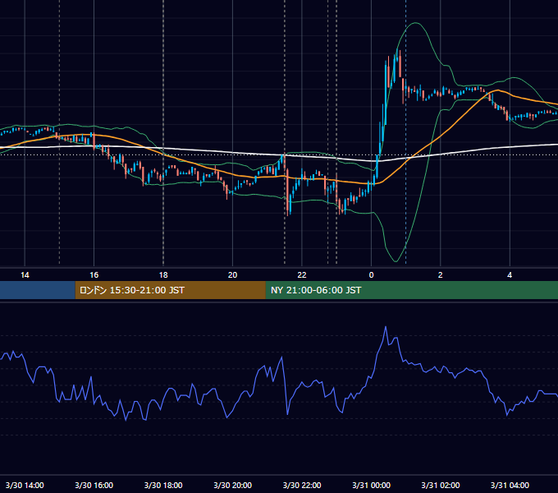Click the 18 hour label on price chart axis
Viewport: 558px width, 493px height.
coord(163,275)
